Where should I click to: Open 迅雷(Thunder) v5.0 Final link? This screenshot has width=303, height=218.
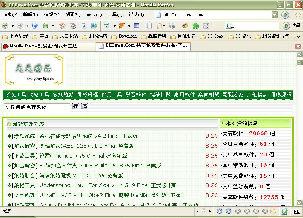point(83,156)
